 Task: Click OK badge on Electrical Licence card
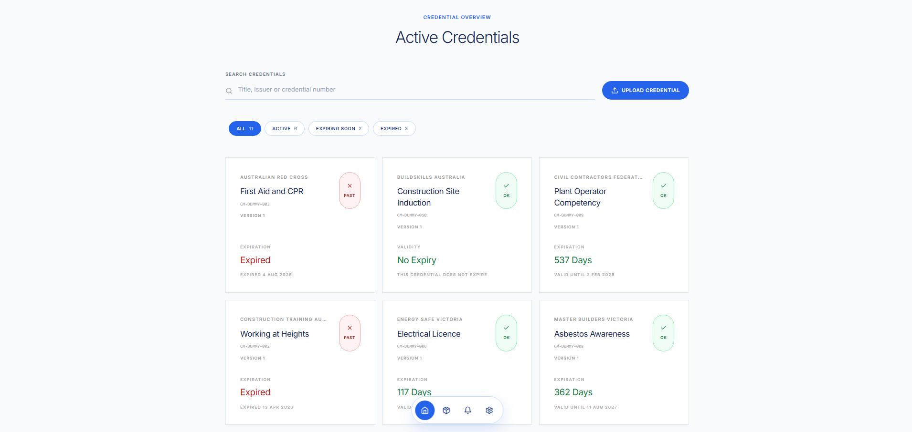(506, 333)
